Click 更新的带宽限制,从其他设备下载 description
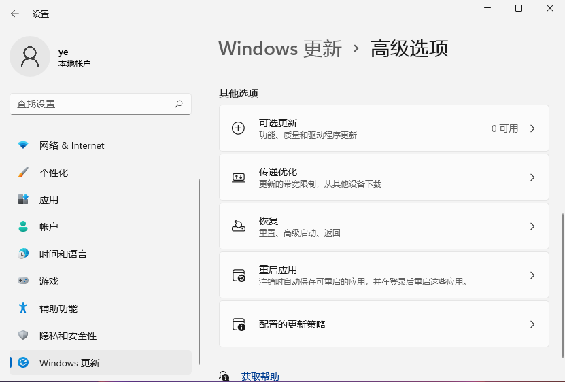 320,184
